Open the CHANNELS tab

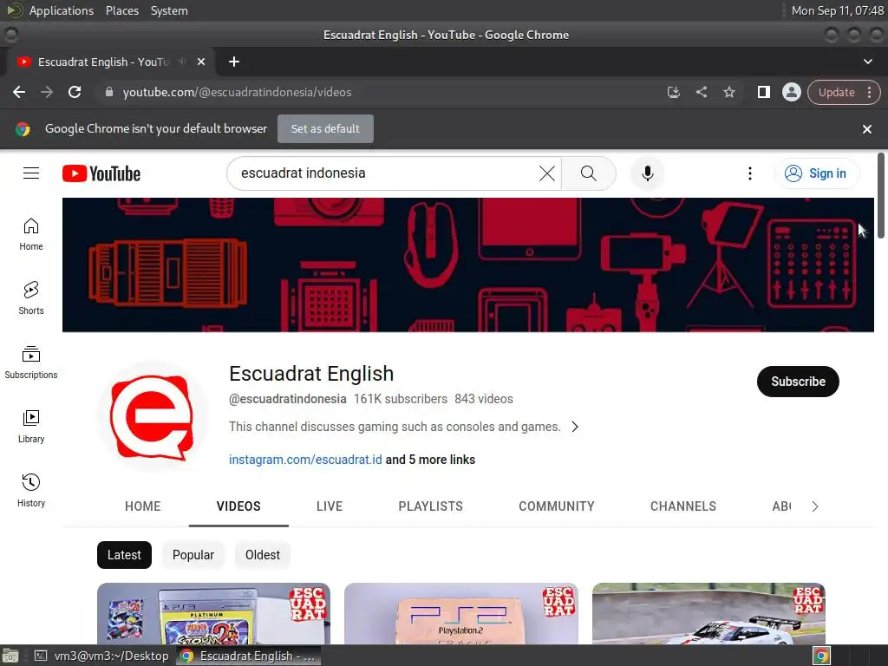point(683,506)
